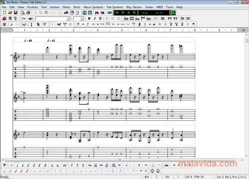Insert floating text with the 'ab|' icon

coord(30,18)
